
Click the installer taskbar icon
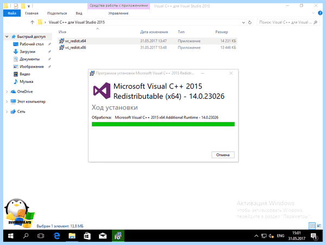(118, 236)
